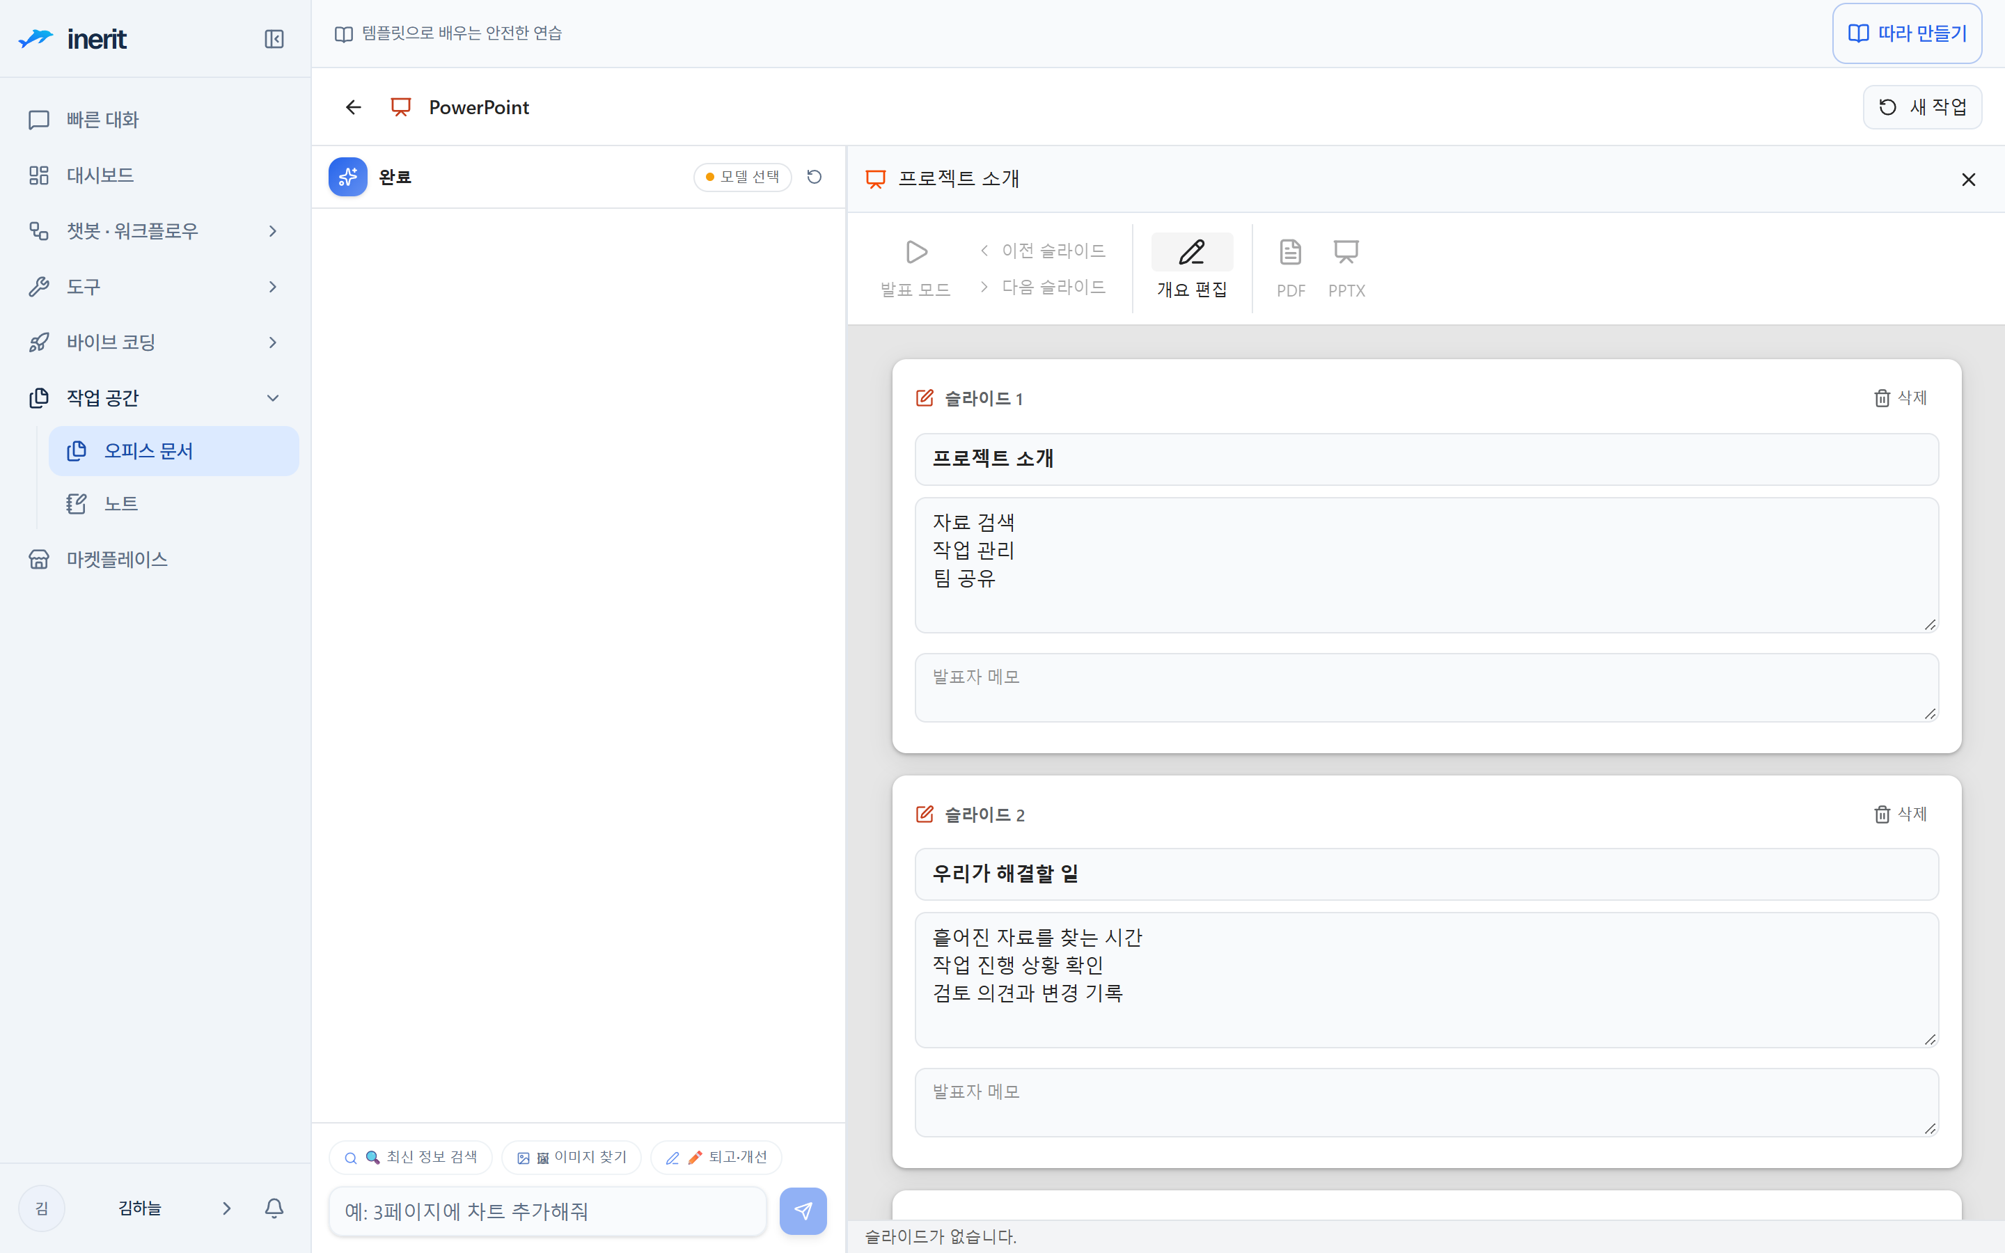The image size is (2005, 1253).
Task: Click 최신 정보 검색 chip
Action: (411, 1158)
